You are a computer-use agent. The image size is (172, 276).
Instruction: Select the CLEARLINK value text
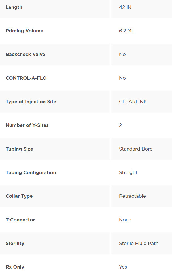click(133, 102)
